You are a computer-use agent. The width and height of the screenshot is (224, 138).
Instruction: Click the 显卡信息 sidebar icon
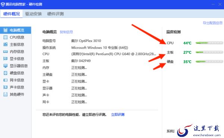pos(6,59)
